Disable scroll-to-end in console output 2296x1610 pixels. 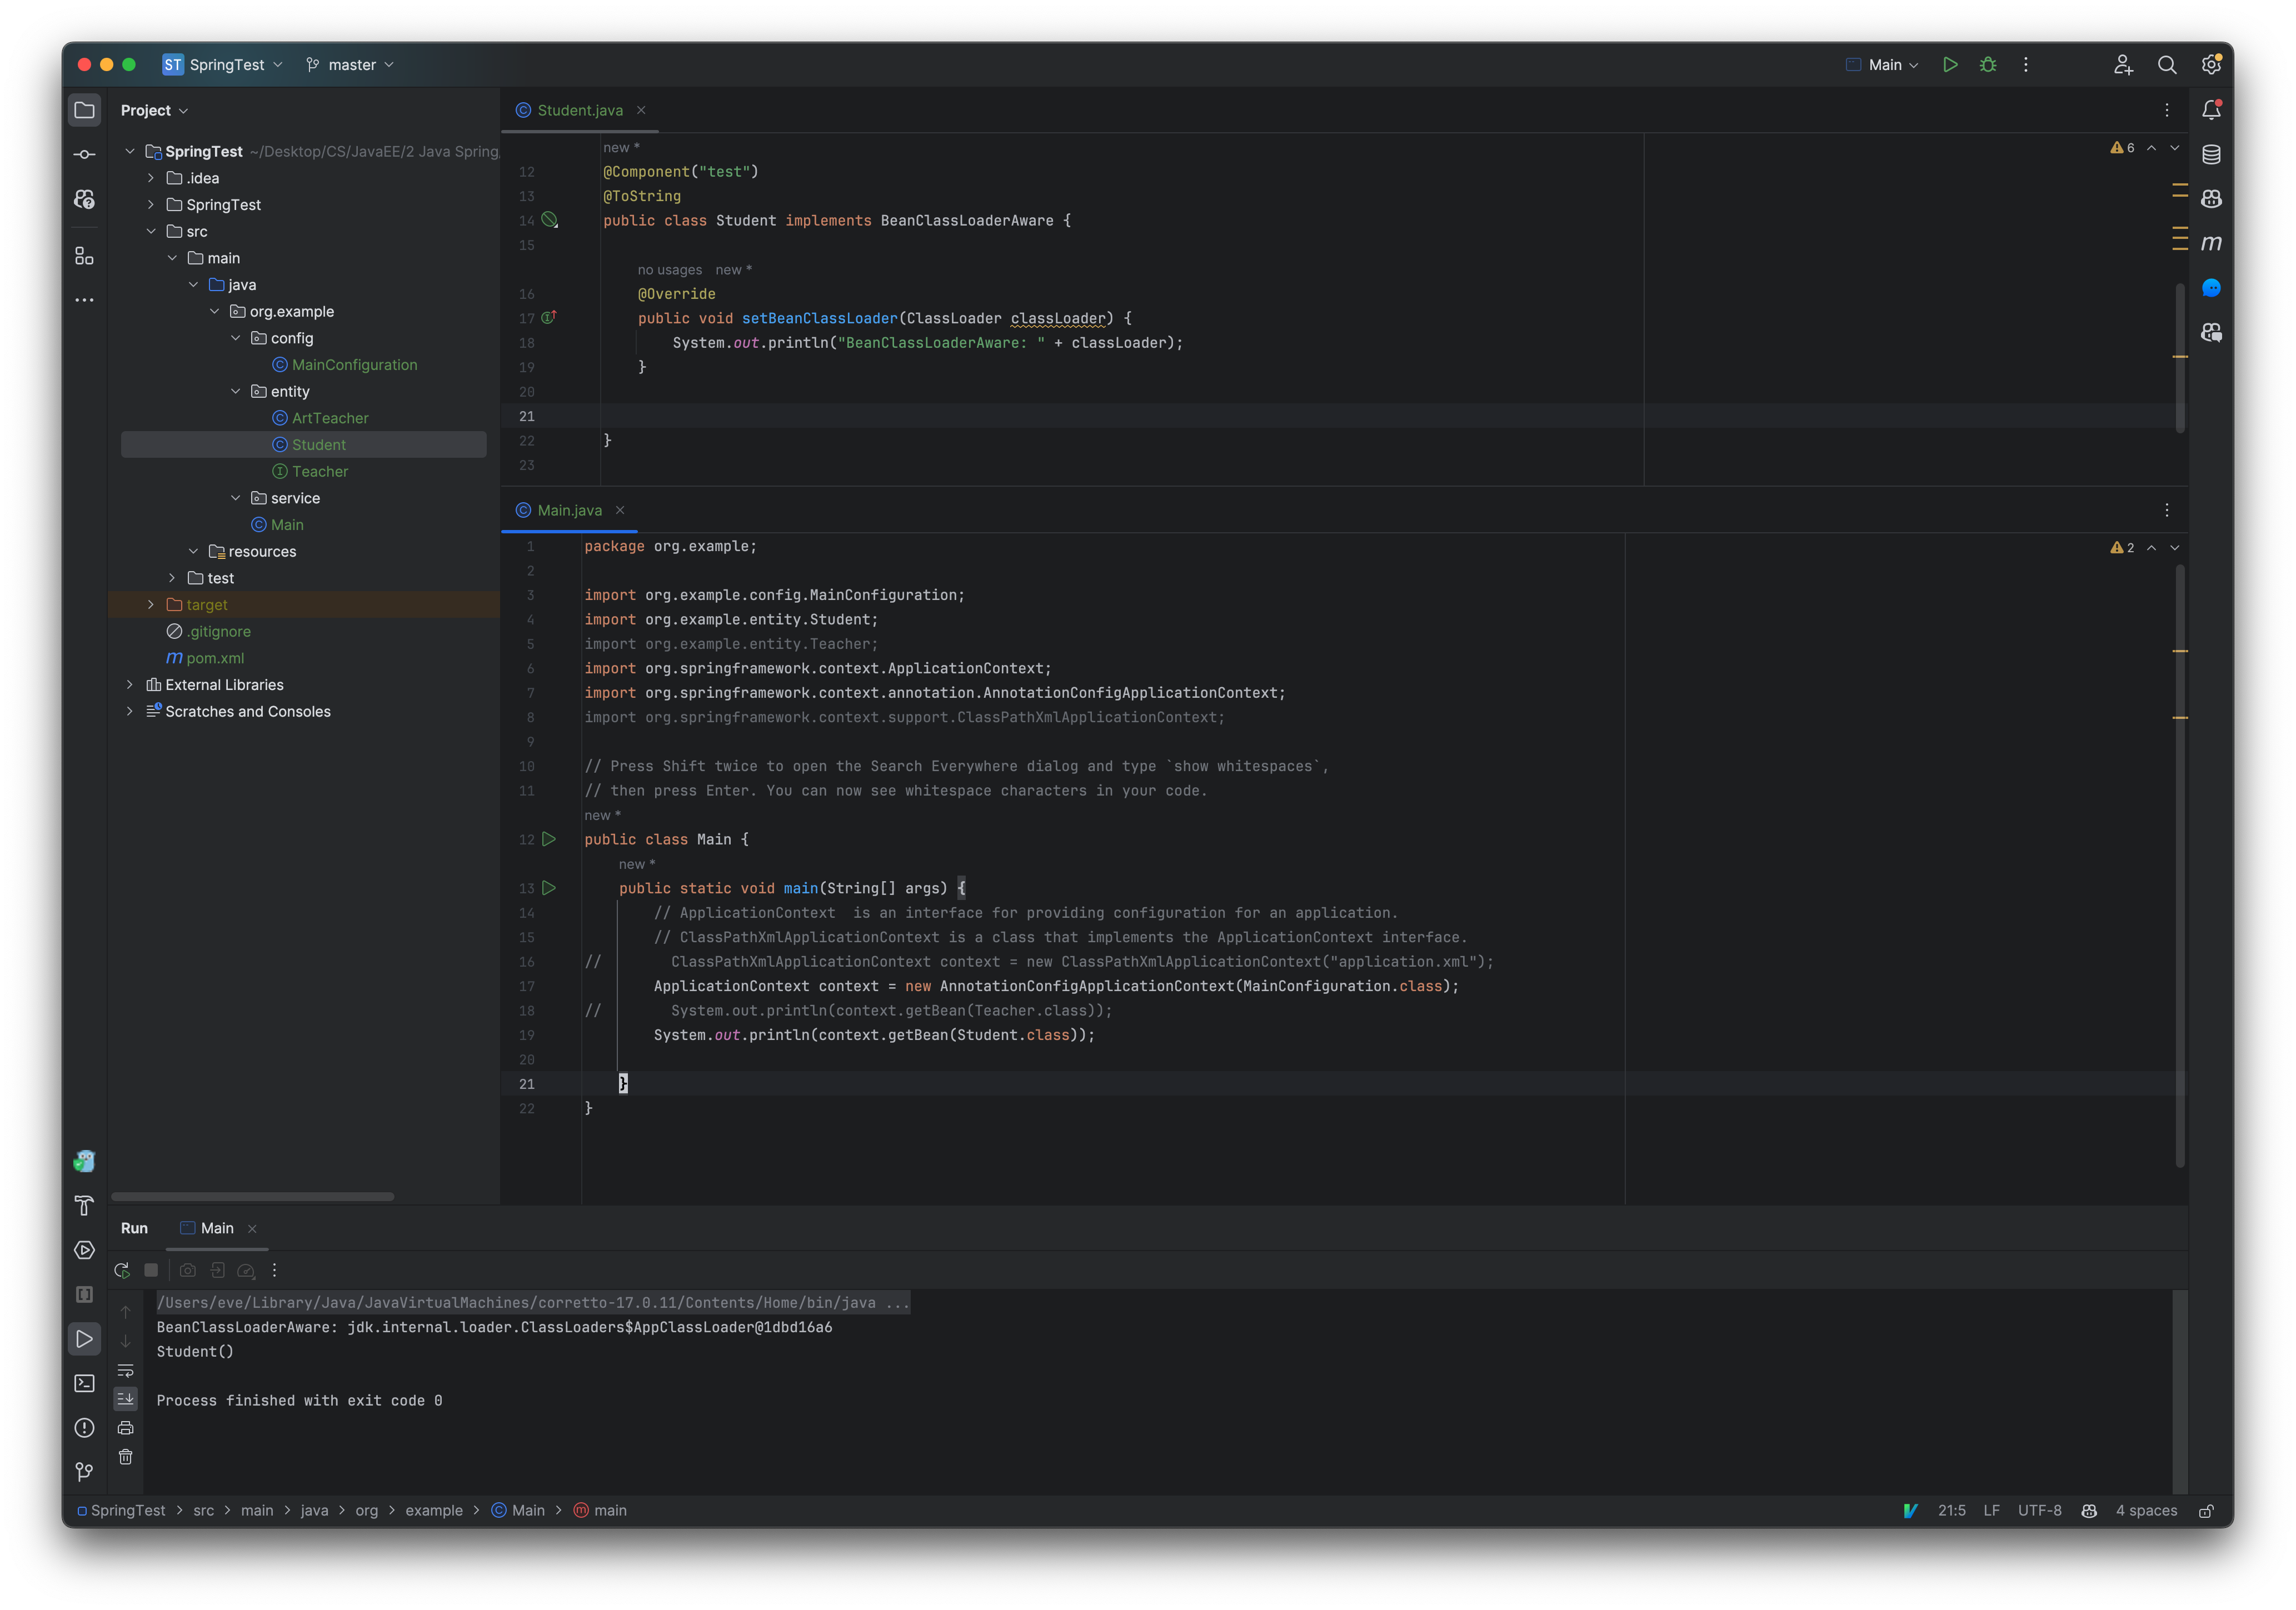click(x=126, y=1399)
